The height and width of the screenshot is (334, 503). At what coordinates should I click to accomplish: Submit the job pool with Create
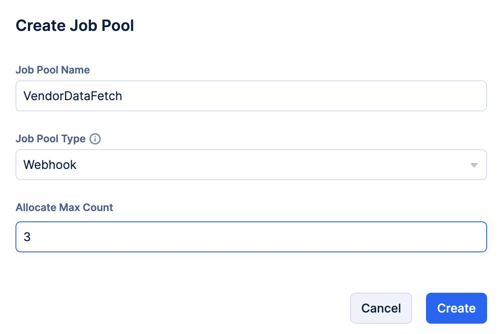coord(456,308)
